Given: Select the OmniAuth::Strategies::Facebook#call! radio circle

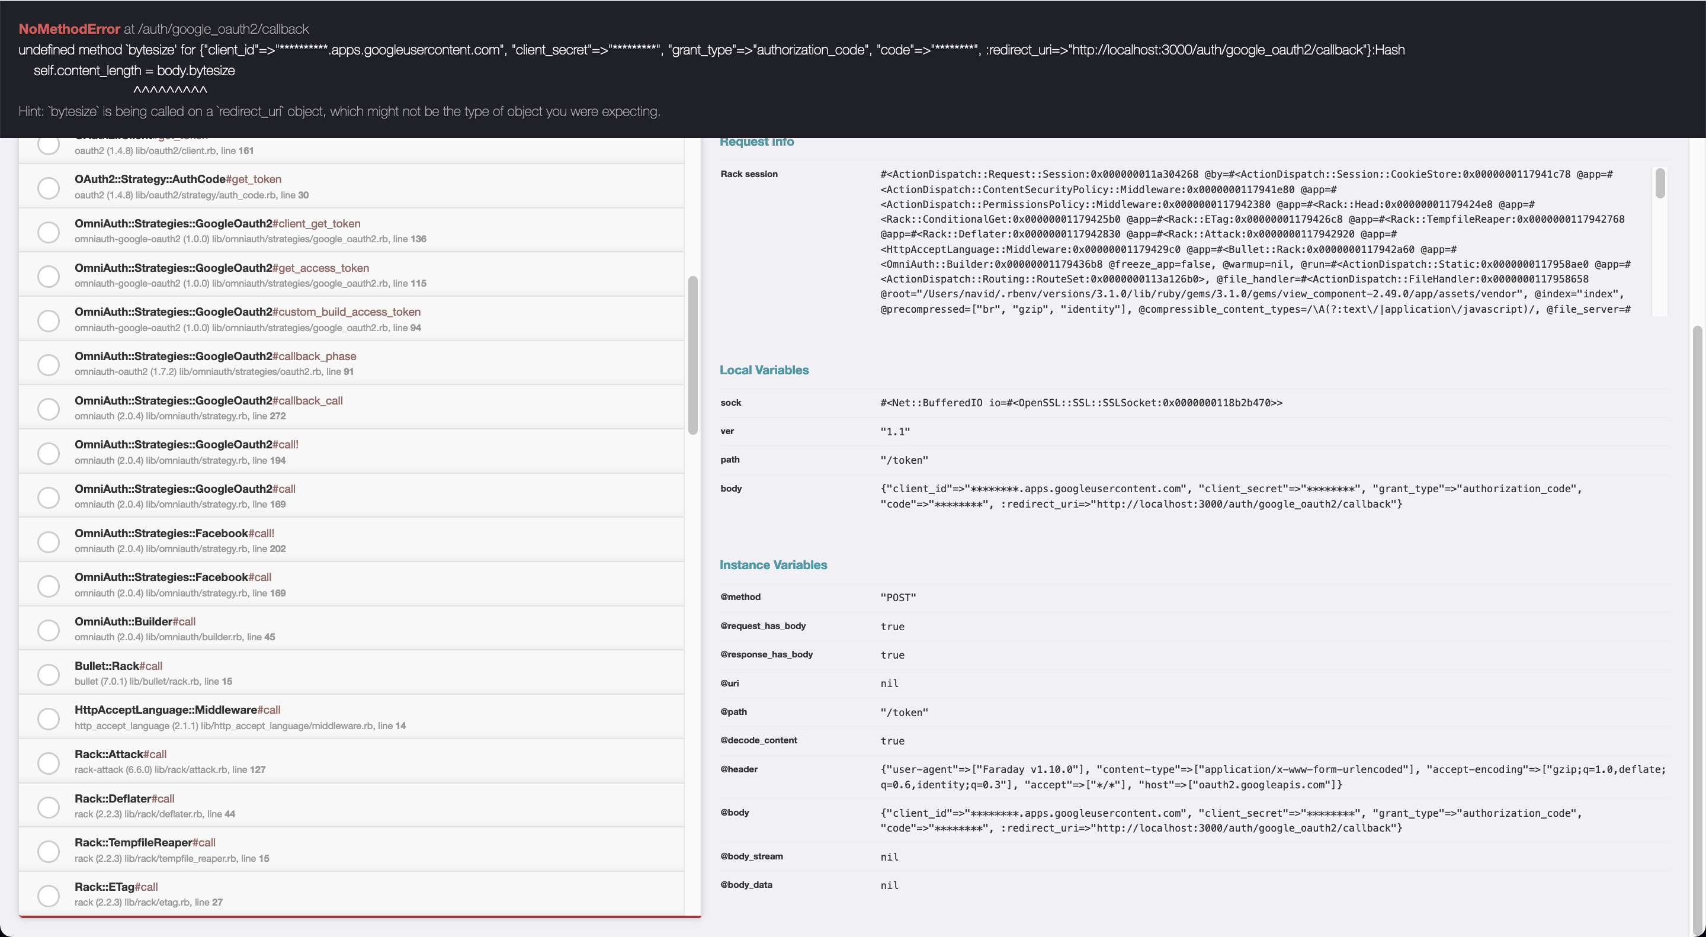Looking at the screenshot, I should (49, 542).
